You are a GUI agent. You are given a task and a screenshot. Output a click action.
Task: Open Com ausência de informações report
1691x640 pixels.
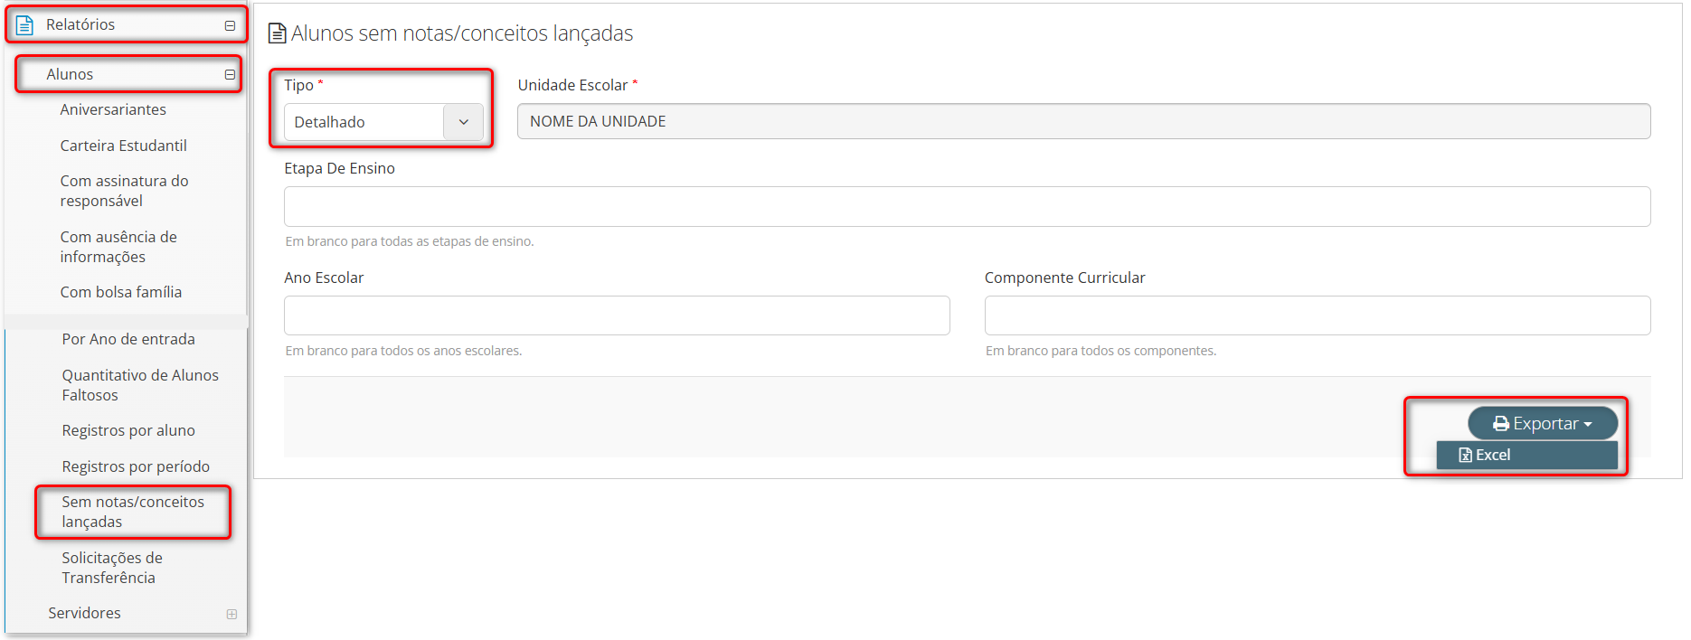pyautogui.click(x=118, y=247)
